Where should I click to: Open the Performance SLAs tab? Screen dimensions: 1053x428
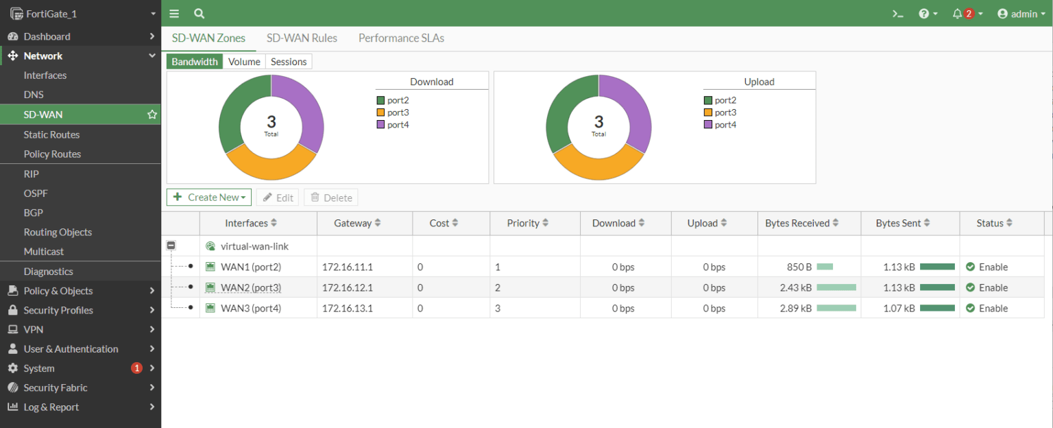coord(401,38)
